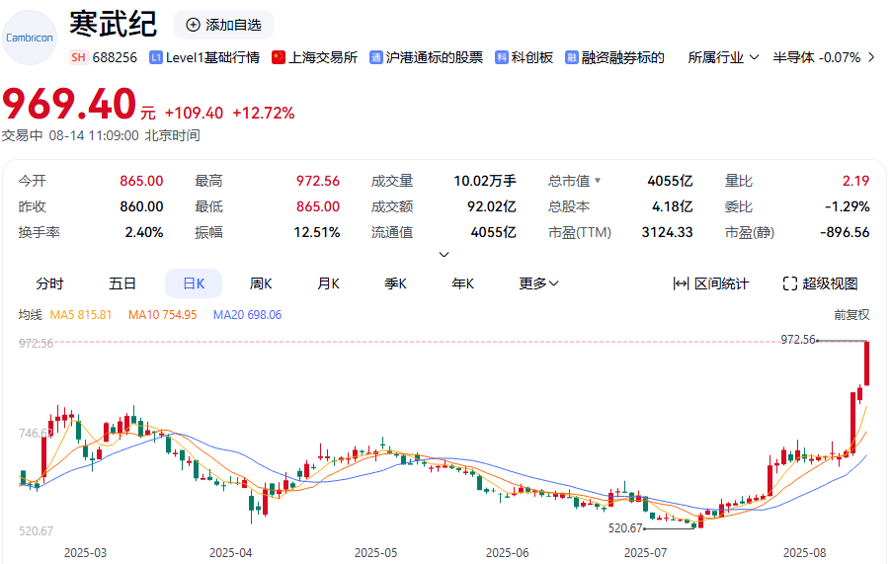Switch to the 五日 chart tab

coord(122,283)
